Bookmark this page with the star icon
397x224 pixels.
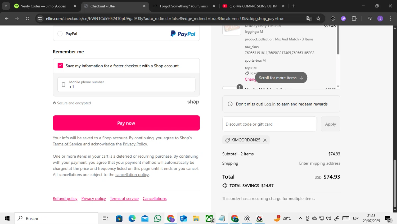(318, 19)
